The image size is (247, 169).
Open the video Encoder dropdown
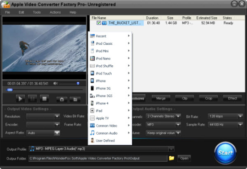(x=57, y=125)
